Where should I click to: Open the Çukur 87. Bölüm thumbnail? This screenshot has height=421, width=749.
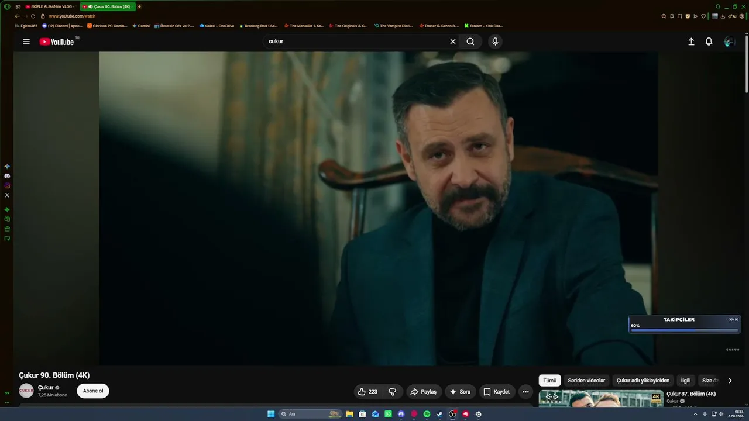[x=601, y=398]
